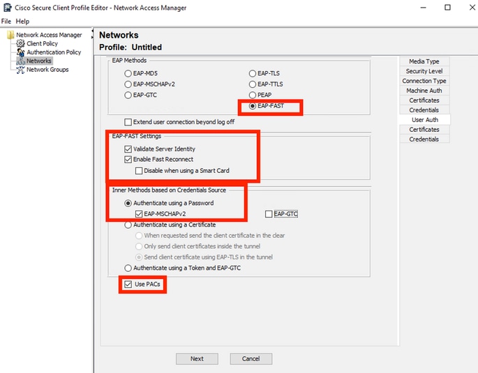The height and width of the screenshot is (373, 478).
Task: Select the EAP-TLS radio button
Action: [253, 73]
